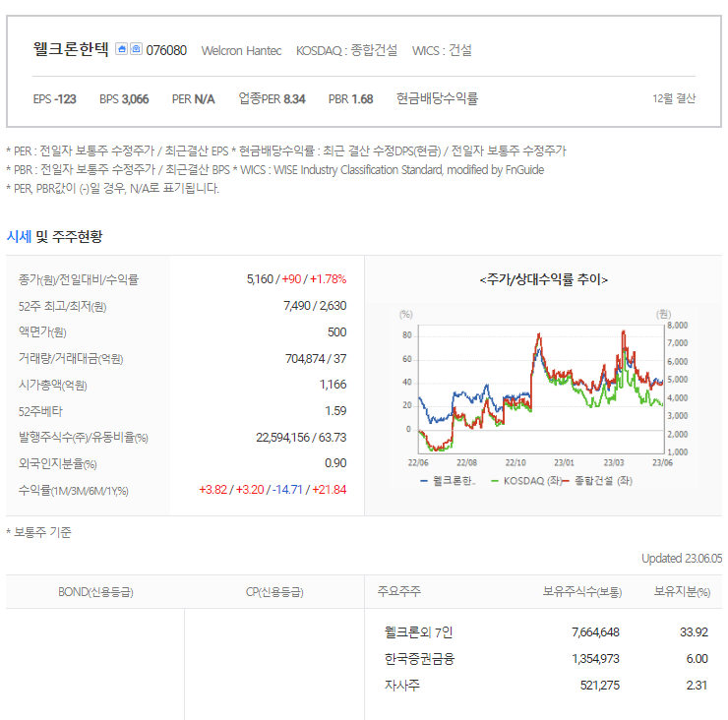The image size is (728, 720).
Task: Click the 6.00 ownership percentage
Action: click(x=697, y=659)
